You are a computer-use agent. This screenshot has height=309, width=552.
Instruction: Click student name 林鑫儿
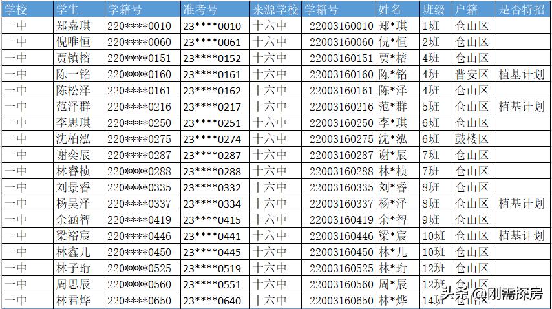click(73, 252)
